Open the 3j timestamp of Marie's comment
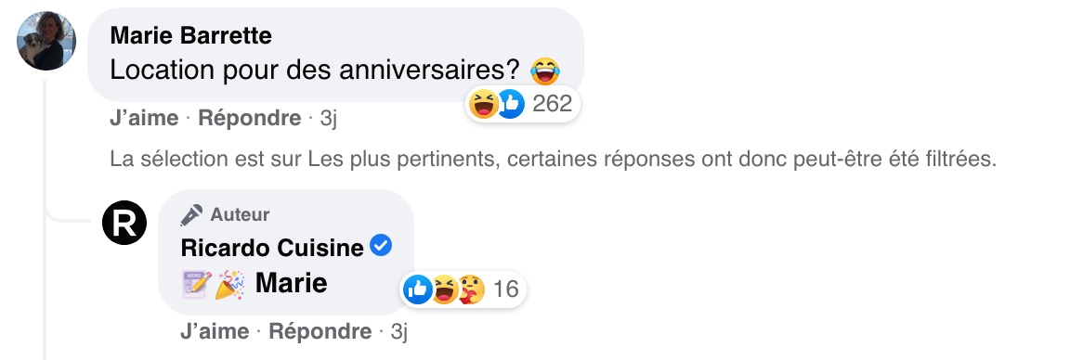Screen dimensions: 1070x360 pyautogui.click(x=328, y=119)
